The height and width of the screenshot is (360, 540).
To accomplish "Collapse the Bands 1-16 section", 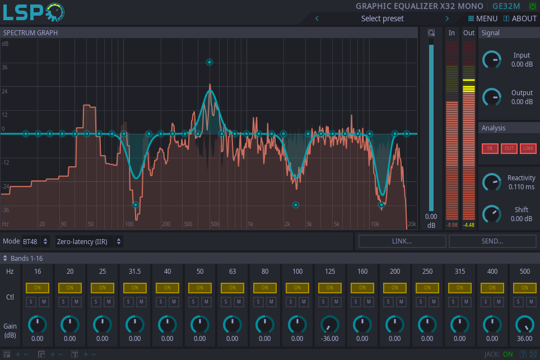I will 6,259.
